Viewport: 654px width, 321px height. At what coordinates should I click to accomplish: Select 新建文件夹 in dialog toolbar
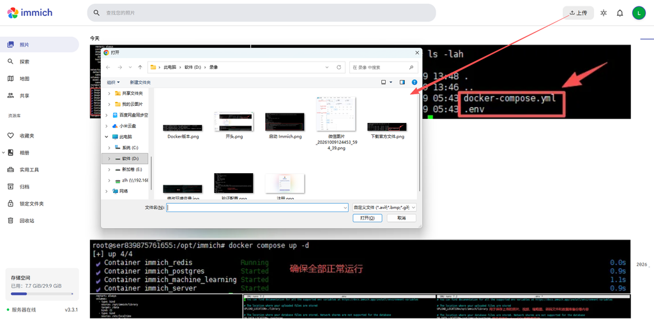[x=140, y=82]
